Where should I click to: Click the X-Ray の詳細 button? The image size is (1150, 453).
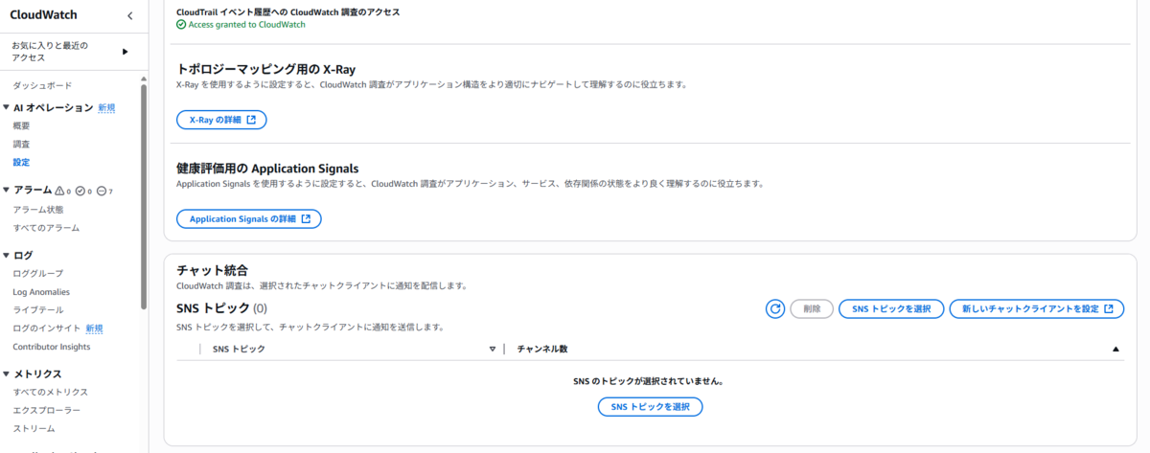[x=221, y=120]
